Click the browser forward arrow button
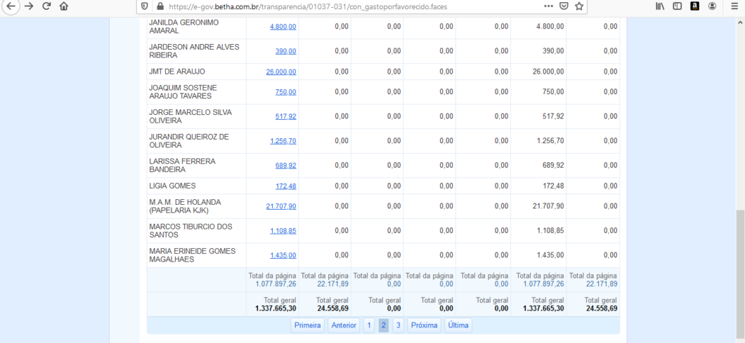Screen dimensions: 745x343 tap(29, 6)
